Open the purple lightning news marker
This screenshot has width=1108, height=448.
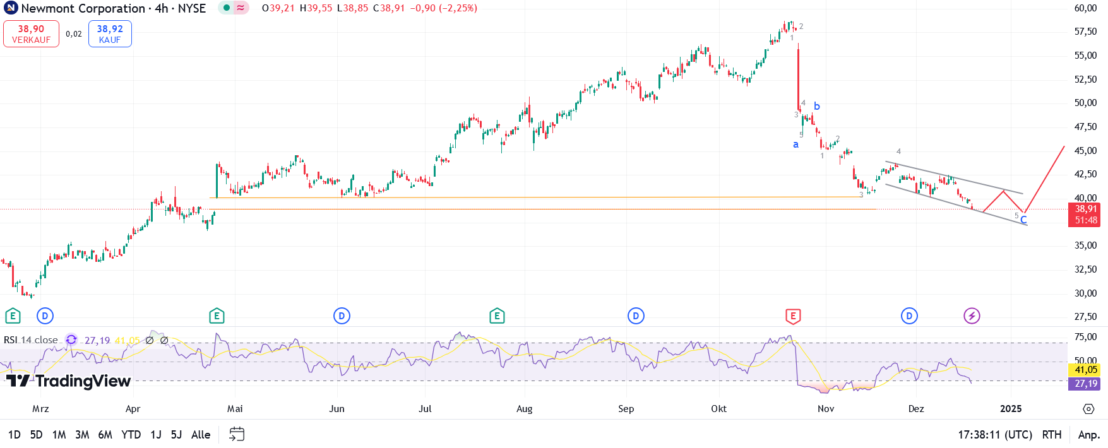pyautogui.click(x=972, y=316)
